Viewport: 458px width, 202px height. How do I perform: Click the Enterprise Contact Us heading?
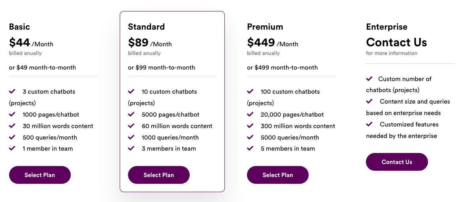pos(396,42)
